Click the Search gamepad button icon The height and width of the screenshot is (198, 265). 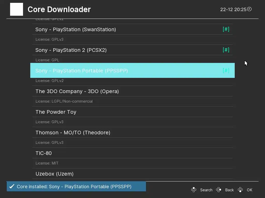click(x=194, y=190)
